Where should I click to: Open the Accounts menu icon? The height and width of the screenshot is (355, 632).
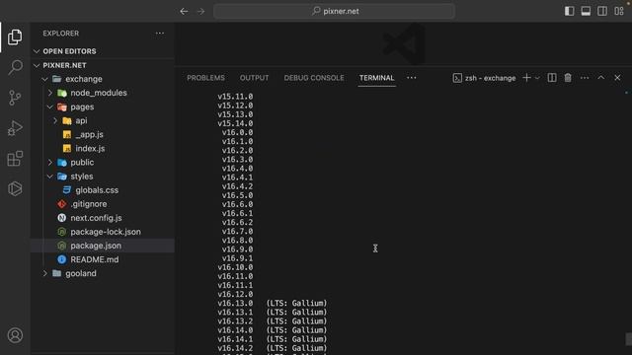tap(15, 335)
